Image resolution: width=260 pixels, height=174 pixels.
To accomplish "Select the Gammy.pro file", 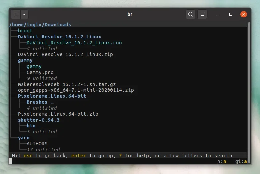I will pyautogui.click(x=40, y=72).
